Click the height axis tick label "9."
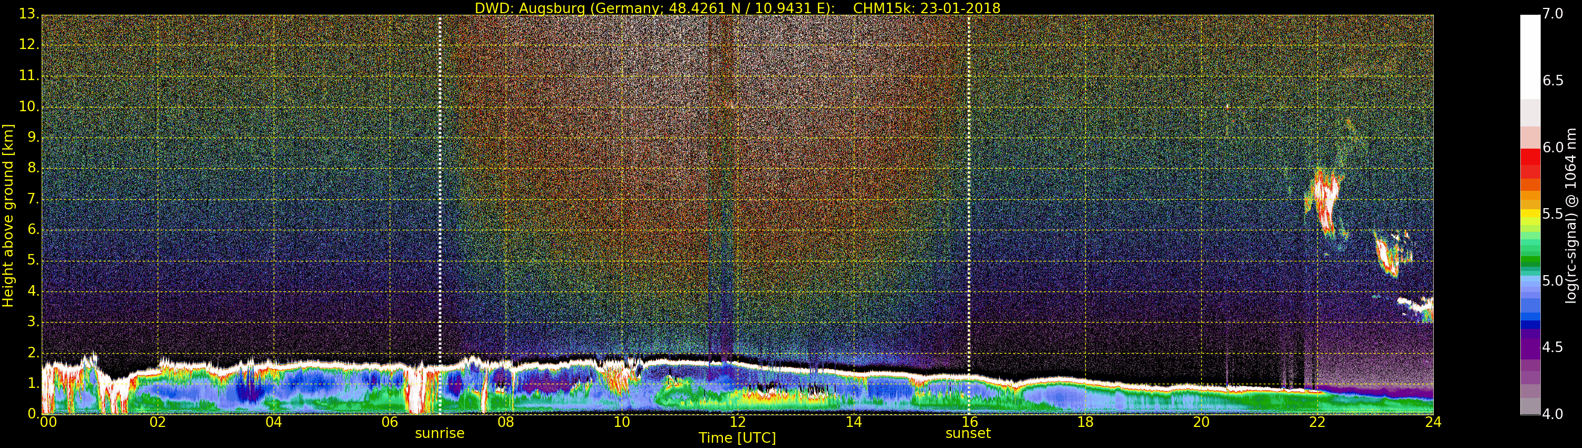 coord(33,137)
